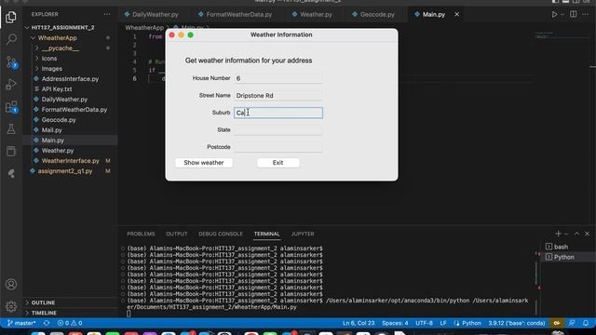The height and width of the screenshot is (335, 596).
Task: Collapse the WheatherApp folder
Action: click(57, 38)
